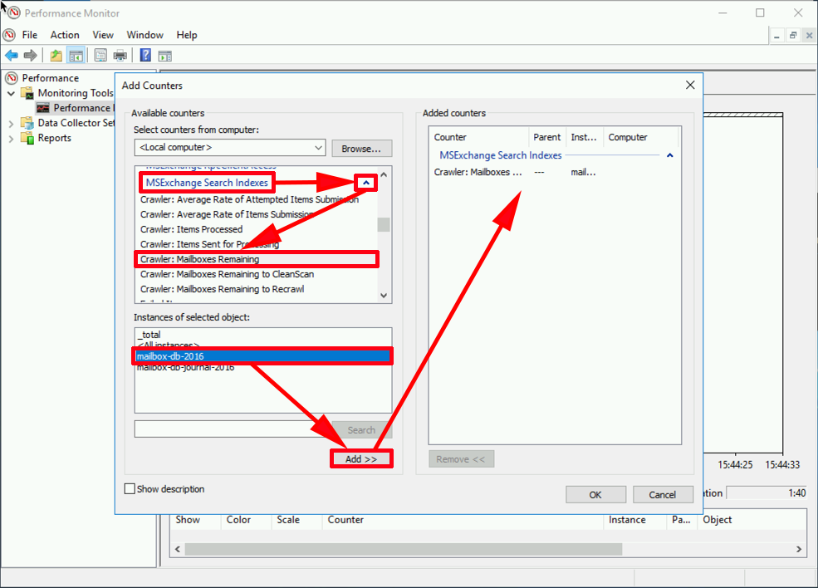Viewport: 818px width, 588px height.
Task: Click the Search button
Action: 361,430
